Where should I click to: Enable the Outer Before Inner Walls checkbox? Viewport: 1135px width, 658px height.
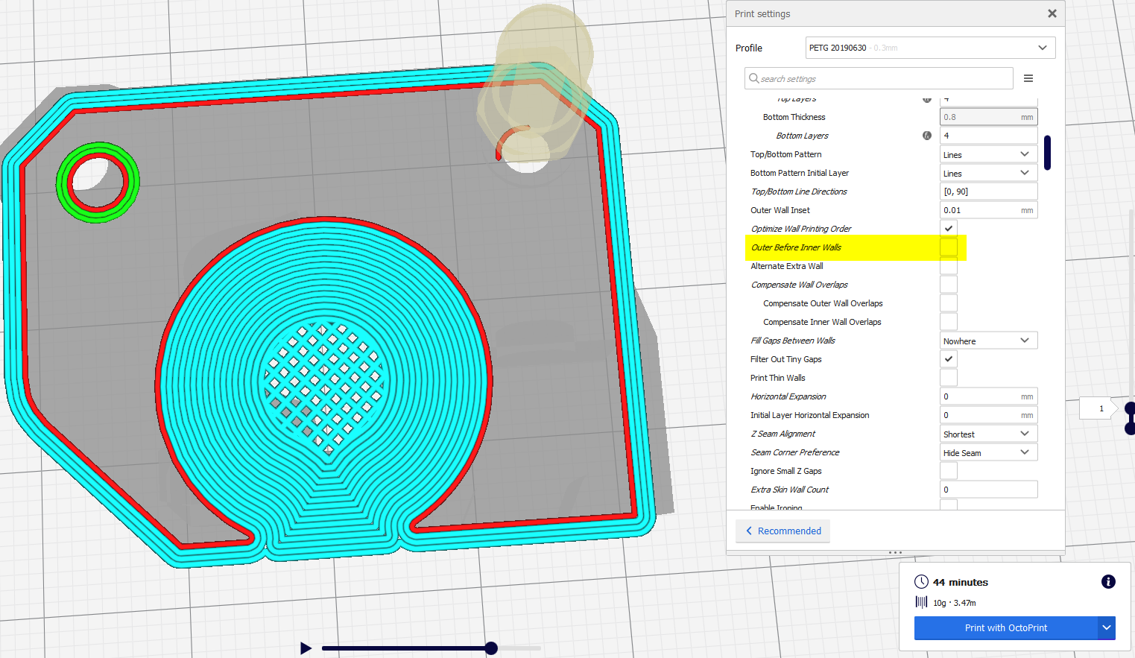coord(948,247)
